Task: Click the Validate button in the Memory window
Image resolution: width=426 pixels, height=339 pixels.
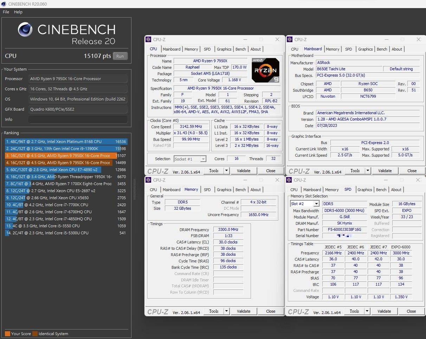Action: tap(244, 311)
